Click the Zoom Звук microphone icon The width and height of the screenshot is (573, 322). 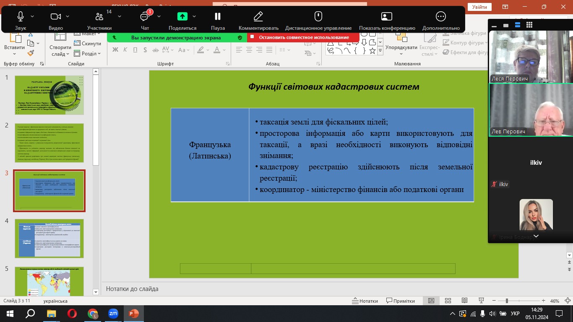point(20,16)
